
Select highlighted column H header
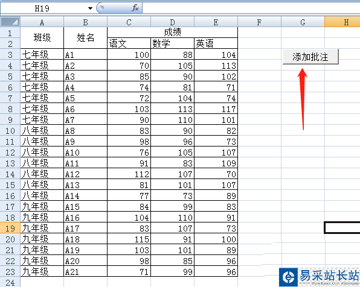pyautogui.click(x=342, y=22)
